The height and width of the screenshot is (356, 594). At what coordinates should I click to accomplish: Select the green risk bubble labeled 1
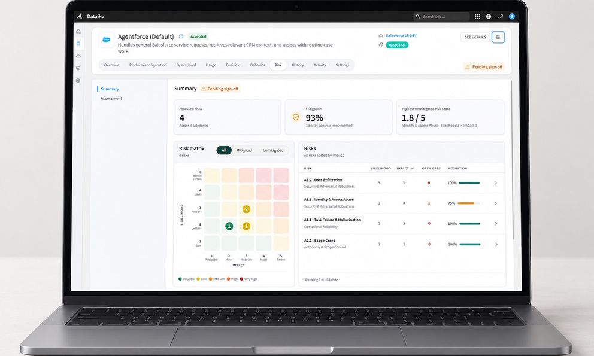pos(229,226)
